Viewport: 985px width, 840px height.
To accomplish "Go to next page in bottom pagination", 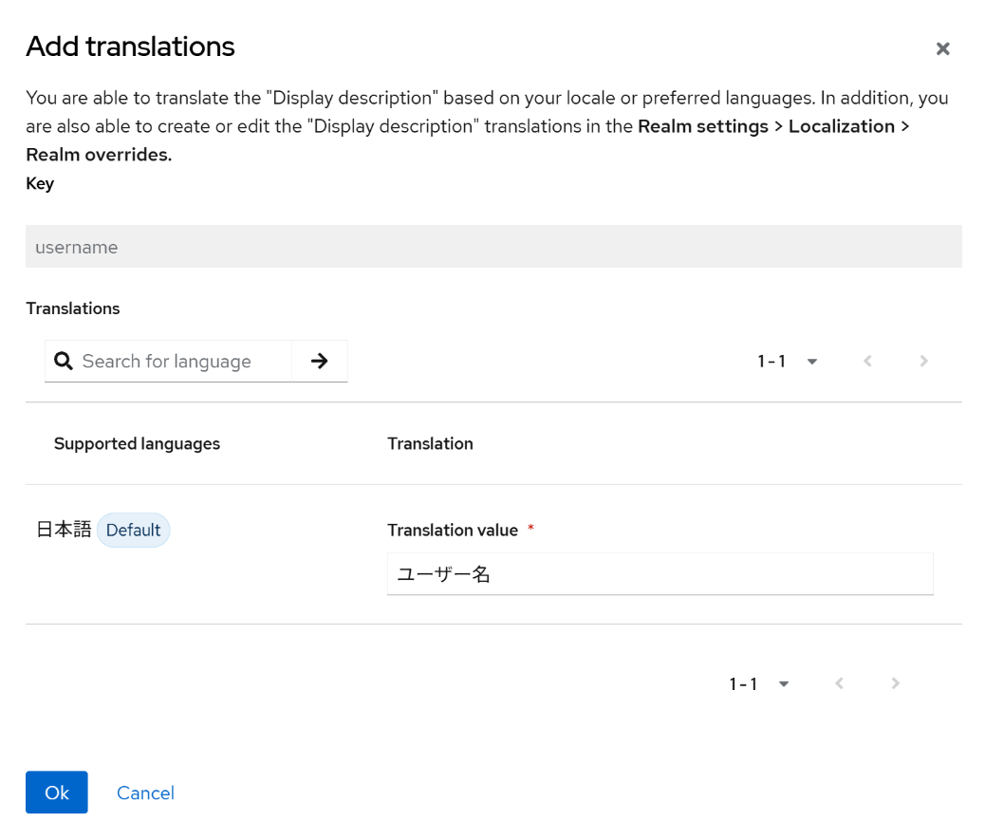I will [895, 684].
